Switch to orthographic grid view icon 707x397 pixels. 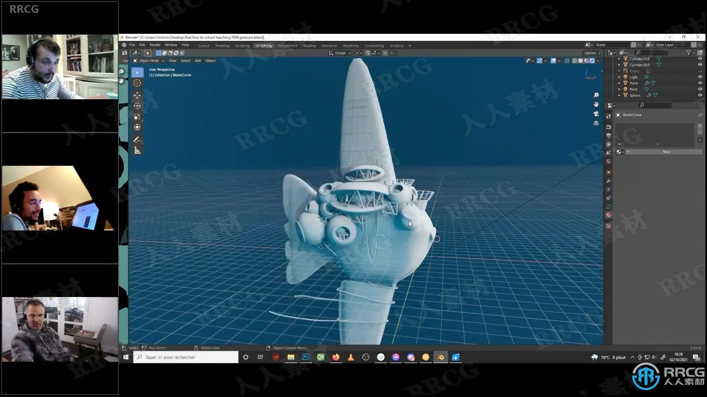pyautogui.click(x=596, y=123)
